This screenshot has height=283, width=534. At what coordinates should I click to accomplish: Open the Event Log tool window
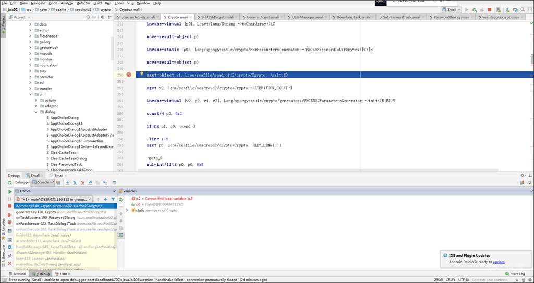tap(516, 274)
